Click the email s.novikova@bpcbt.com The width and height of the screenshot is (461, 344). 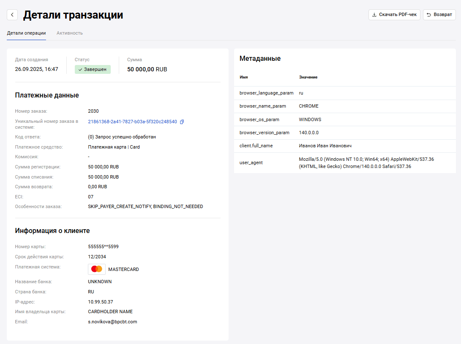(112, 322)
